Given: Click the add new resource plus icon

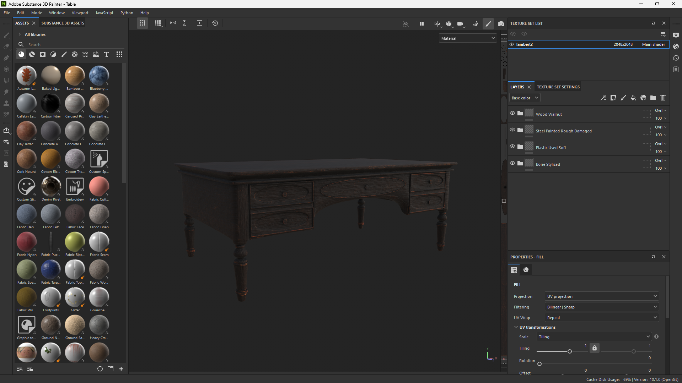Looking at the screenshot, I should [121, 369].
